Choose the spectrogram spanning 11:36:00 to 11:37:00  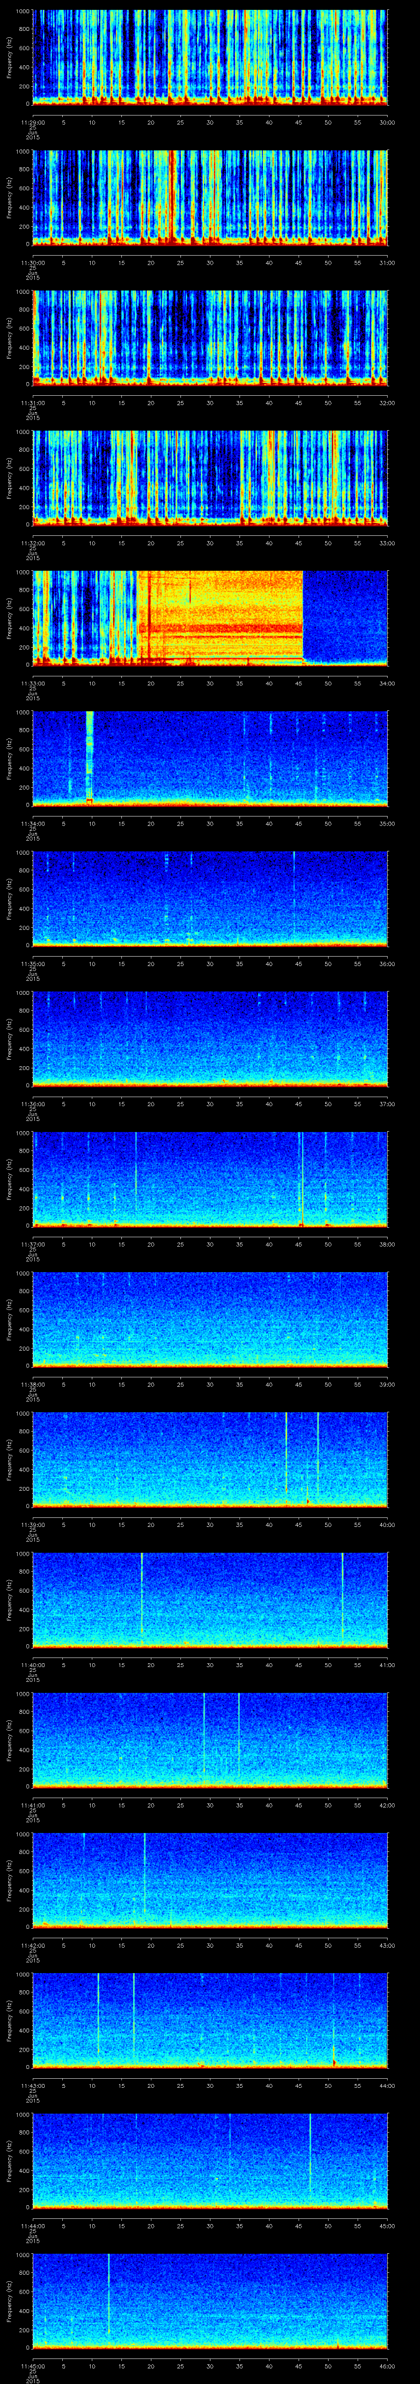[210, 1039]
